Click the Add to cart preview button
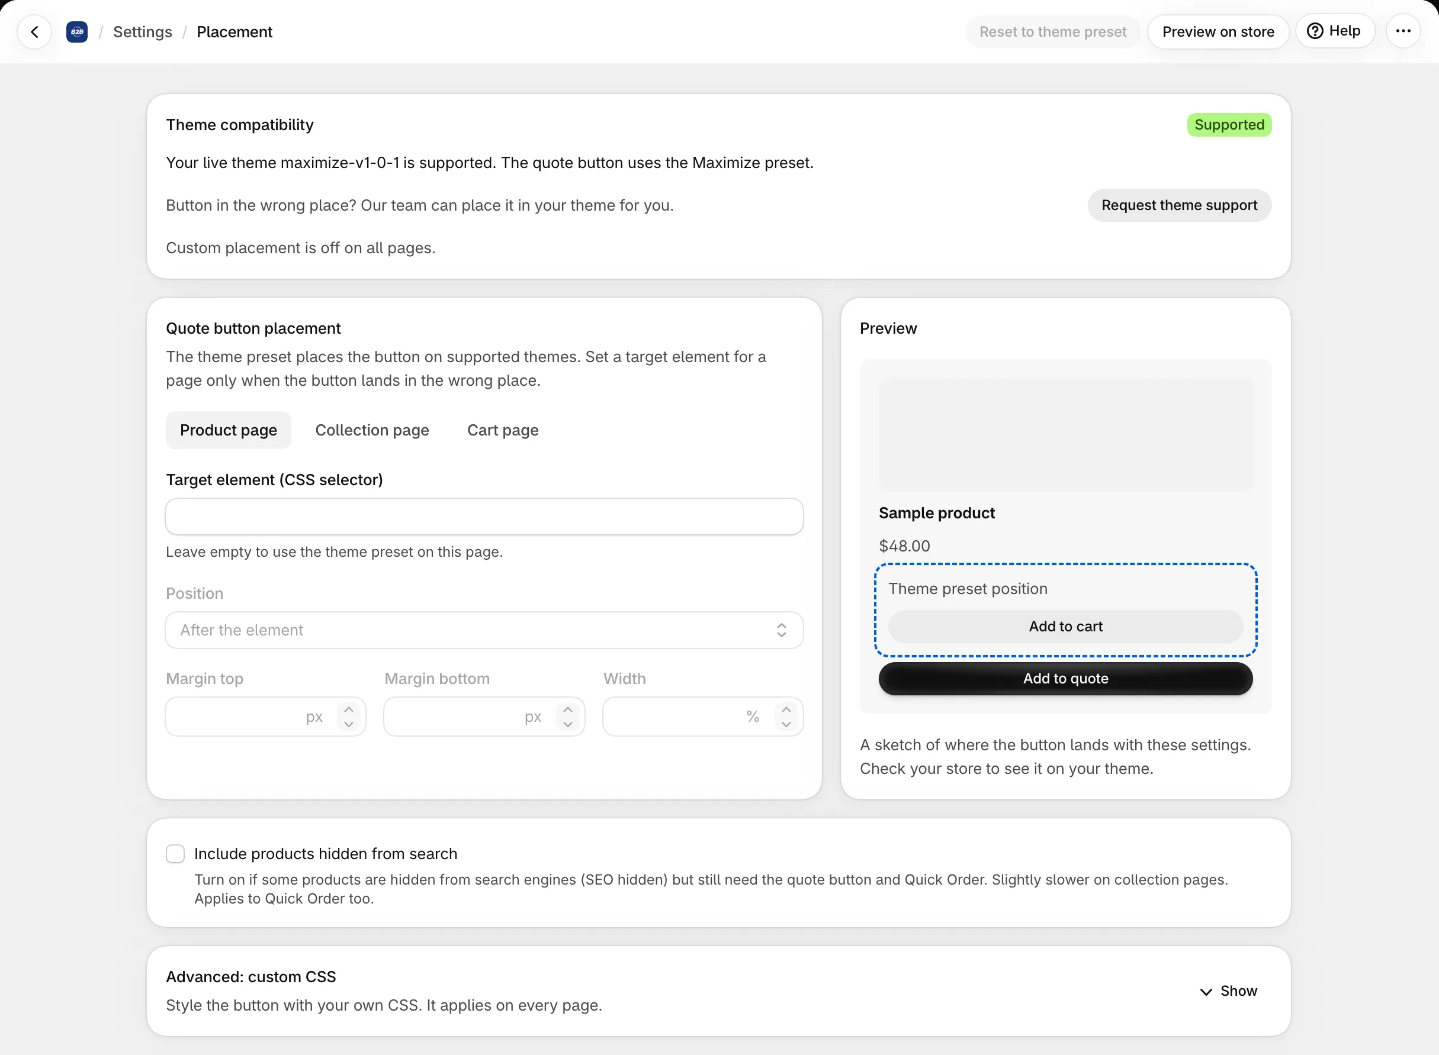Viewport: 1439px width, 1055px height. pyautogui.click(x=1065, y=627)
